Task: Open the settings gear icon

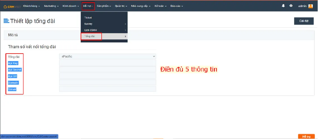Action: (291, 6)
